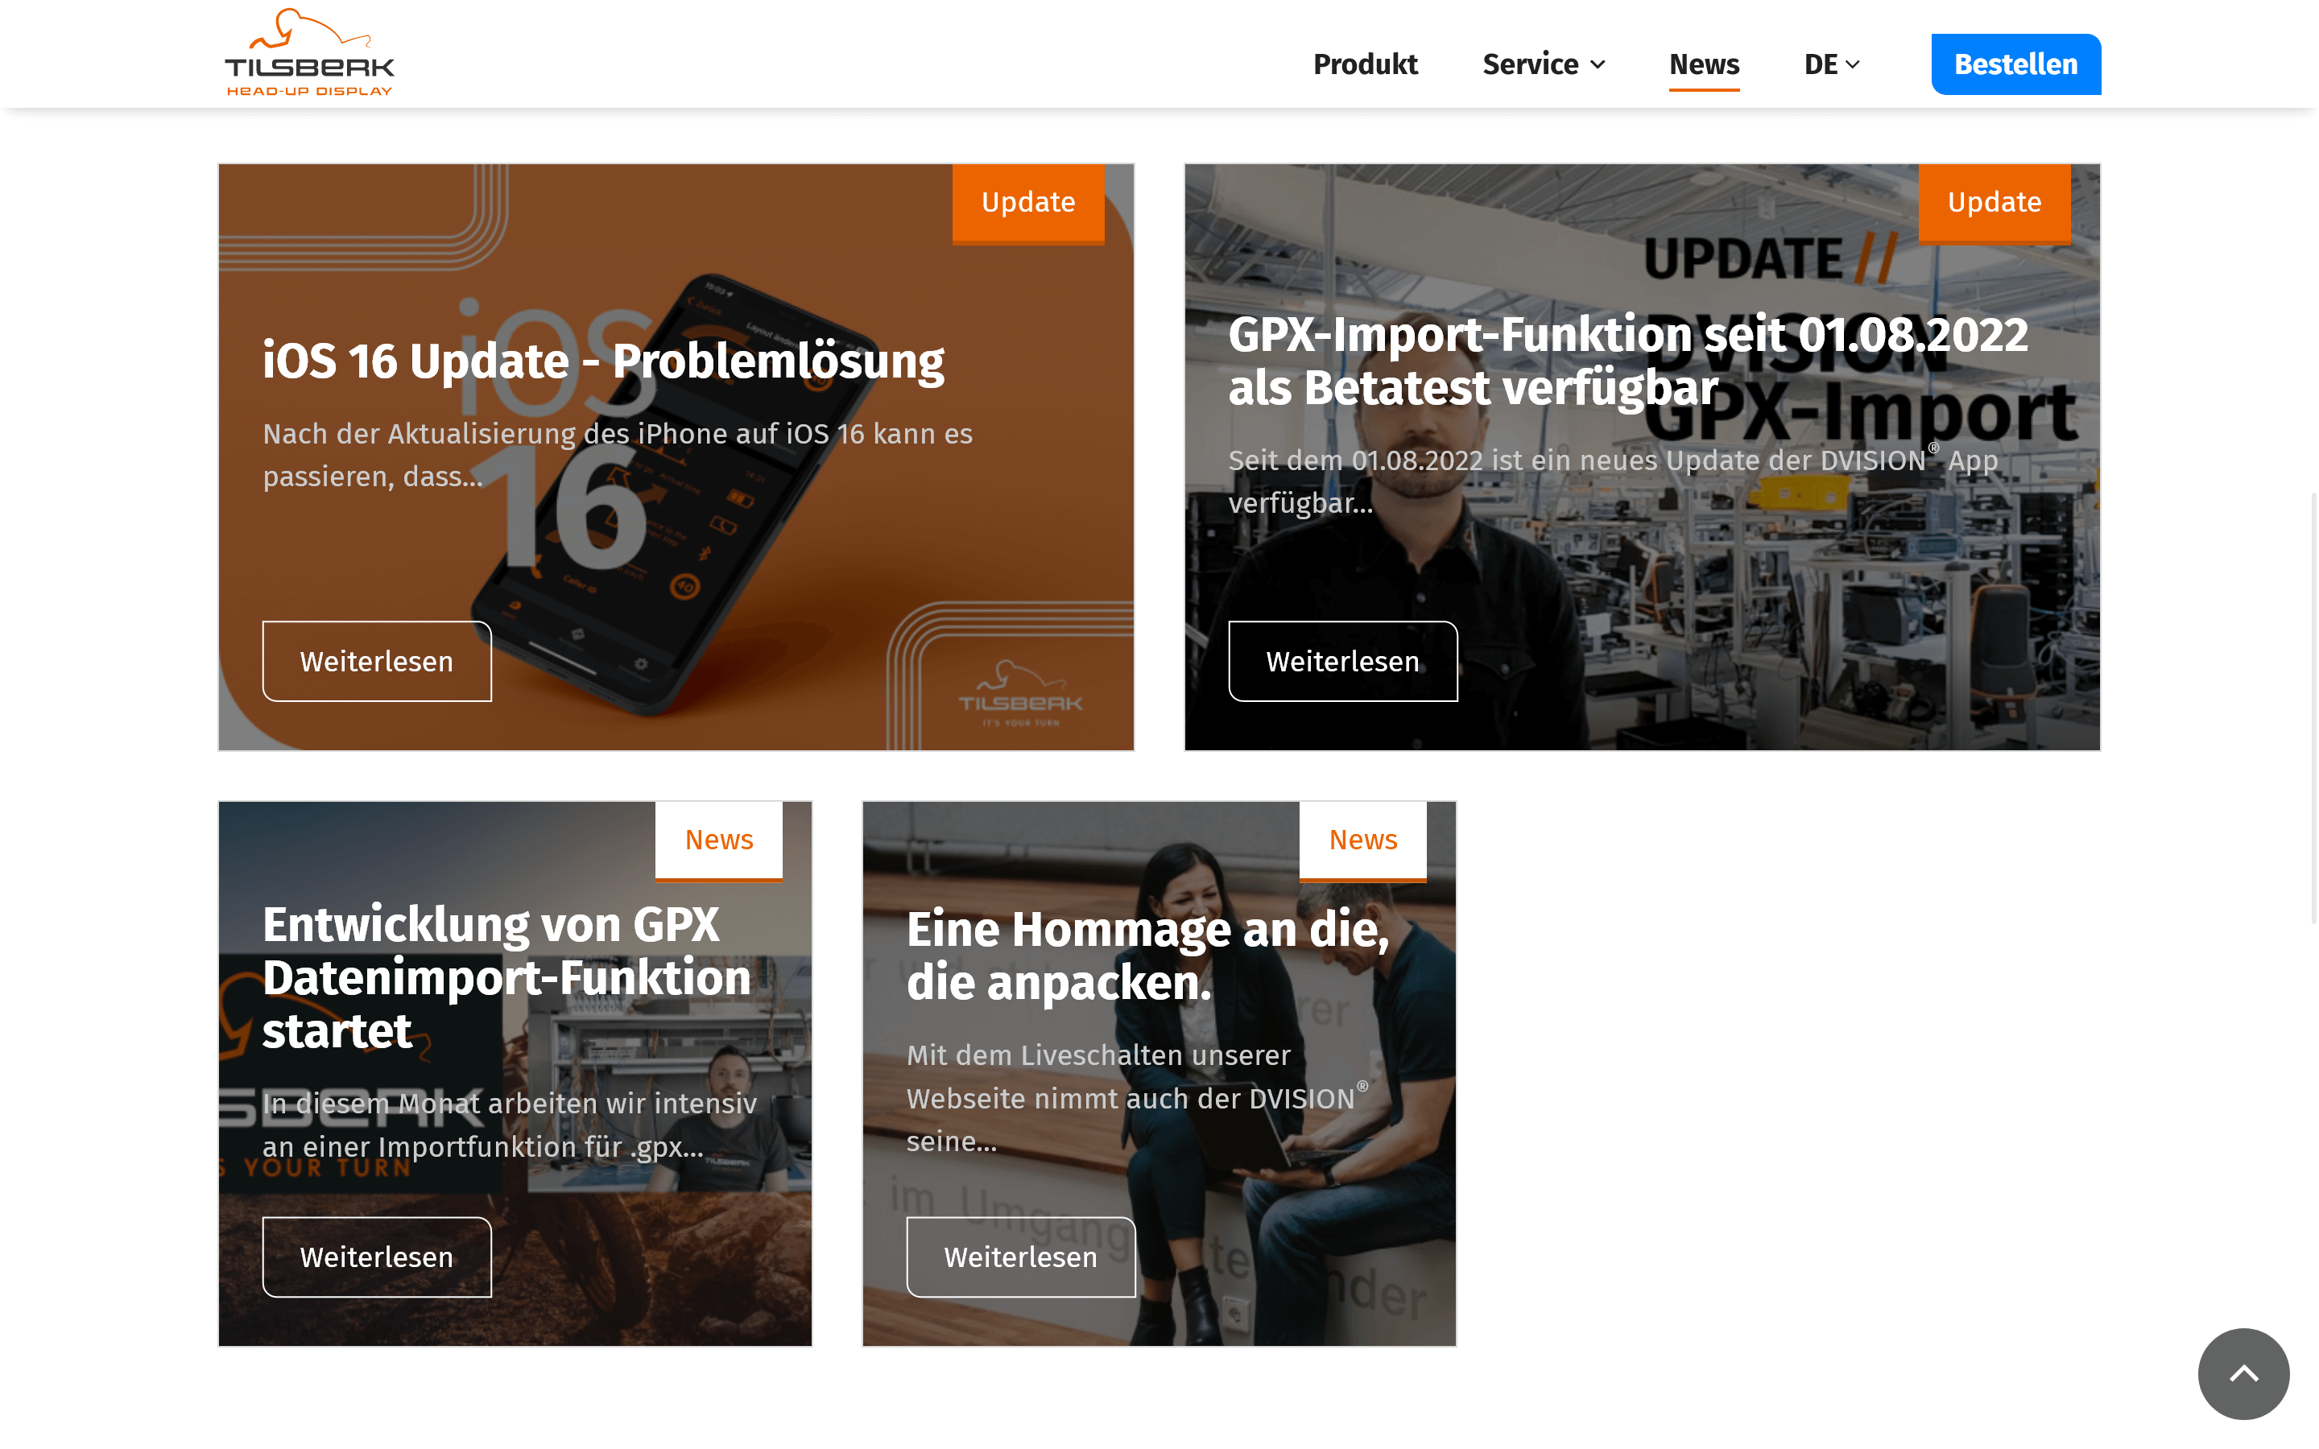
Task: Click the News tag on the Hommage card
Action: click(x=1362, y=840)
